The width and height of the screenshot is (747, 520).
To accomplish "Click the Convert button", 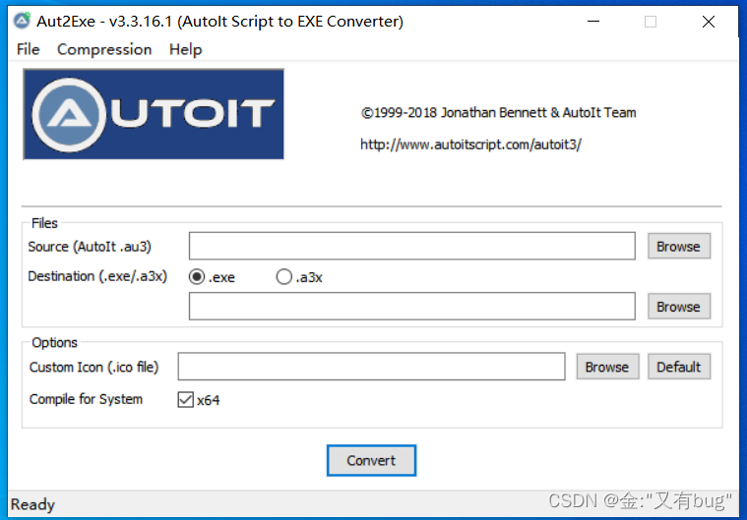I will coord(371,461).
